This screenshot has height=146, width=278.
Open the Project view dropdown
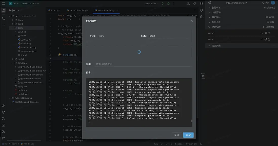click(x=14, y=10)
